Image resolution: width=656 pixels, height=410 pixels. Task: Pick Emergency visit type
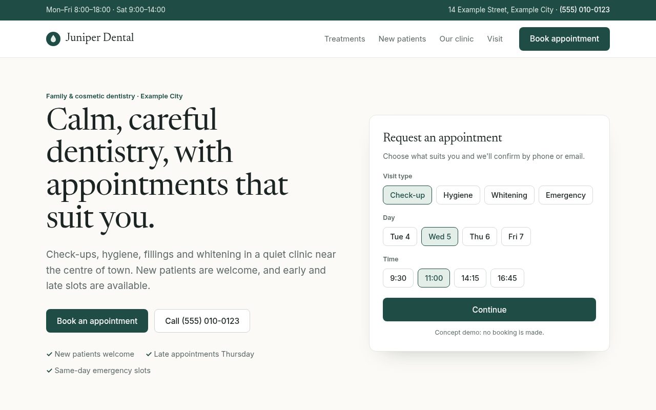[566, 195]
